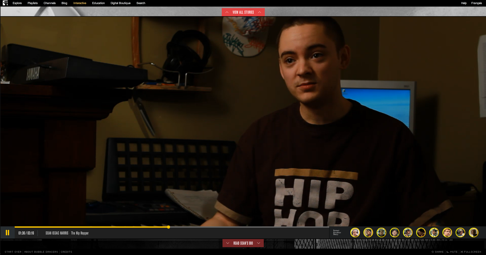Mute the audio
Screen dimensions: 486x255
(452, 252)
